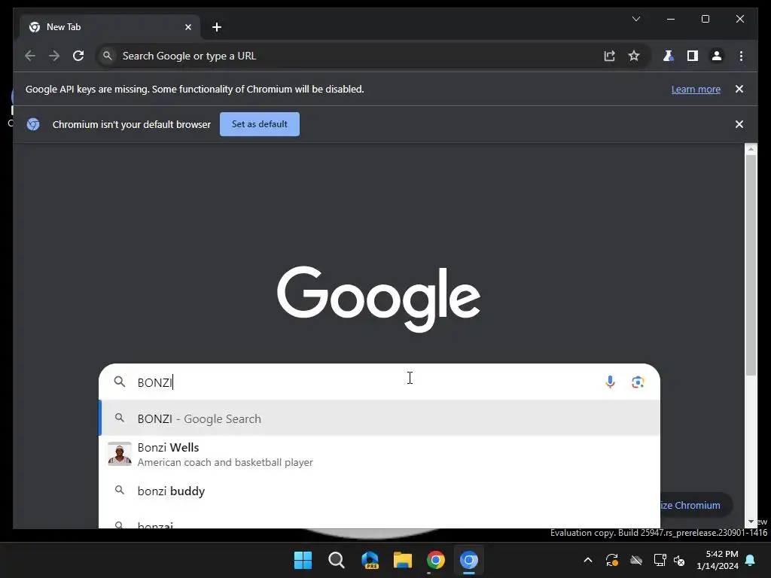This screenshot has width=771, height=578.
Task: Start voice search with the microphone icon
Action: (x=610, y=382)
